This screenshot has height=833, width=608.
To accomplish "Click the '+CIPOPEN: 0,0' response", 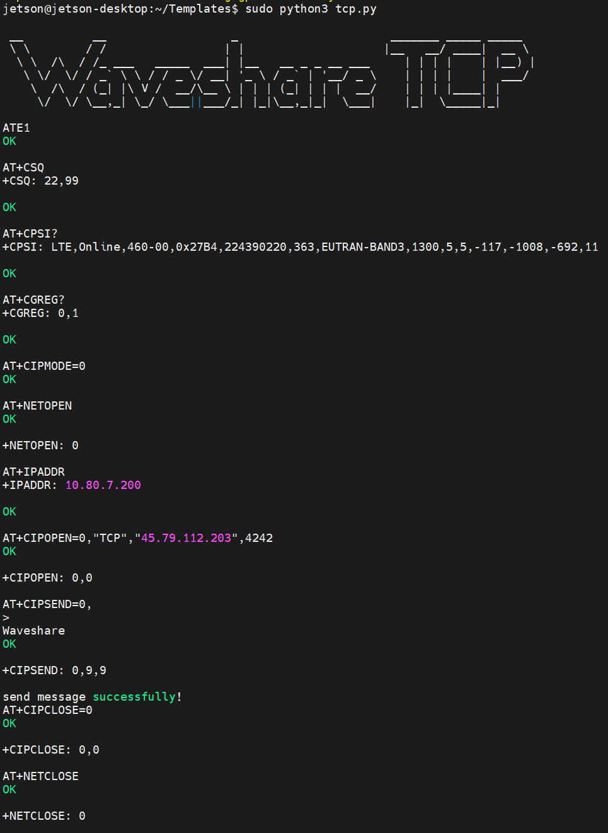I will coord(47,578).
